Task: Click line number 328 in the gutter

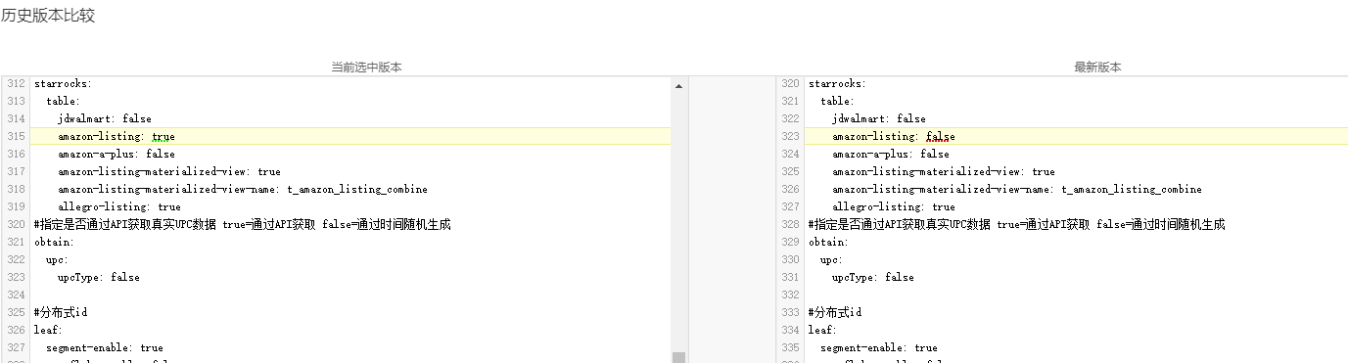Action: 790,224
